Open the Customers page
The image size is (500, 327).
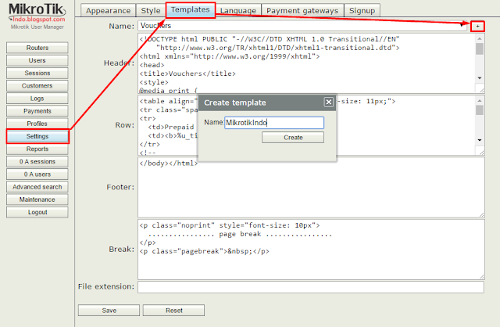point(37,85)
